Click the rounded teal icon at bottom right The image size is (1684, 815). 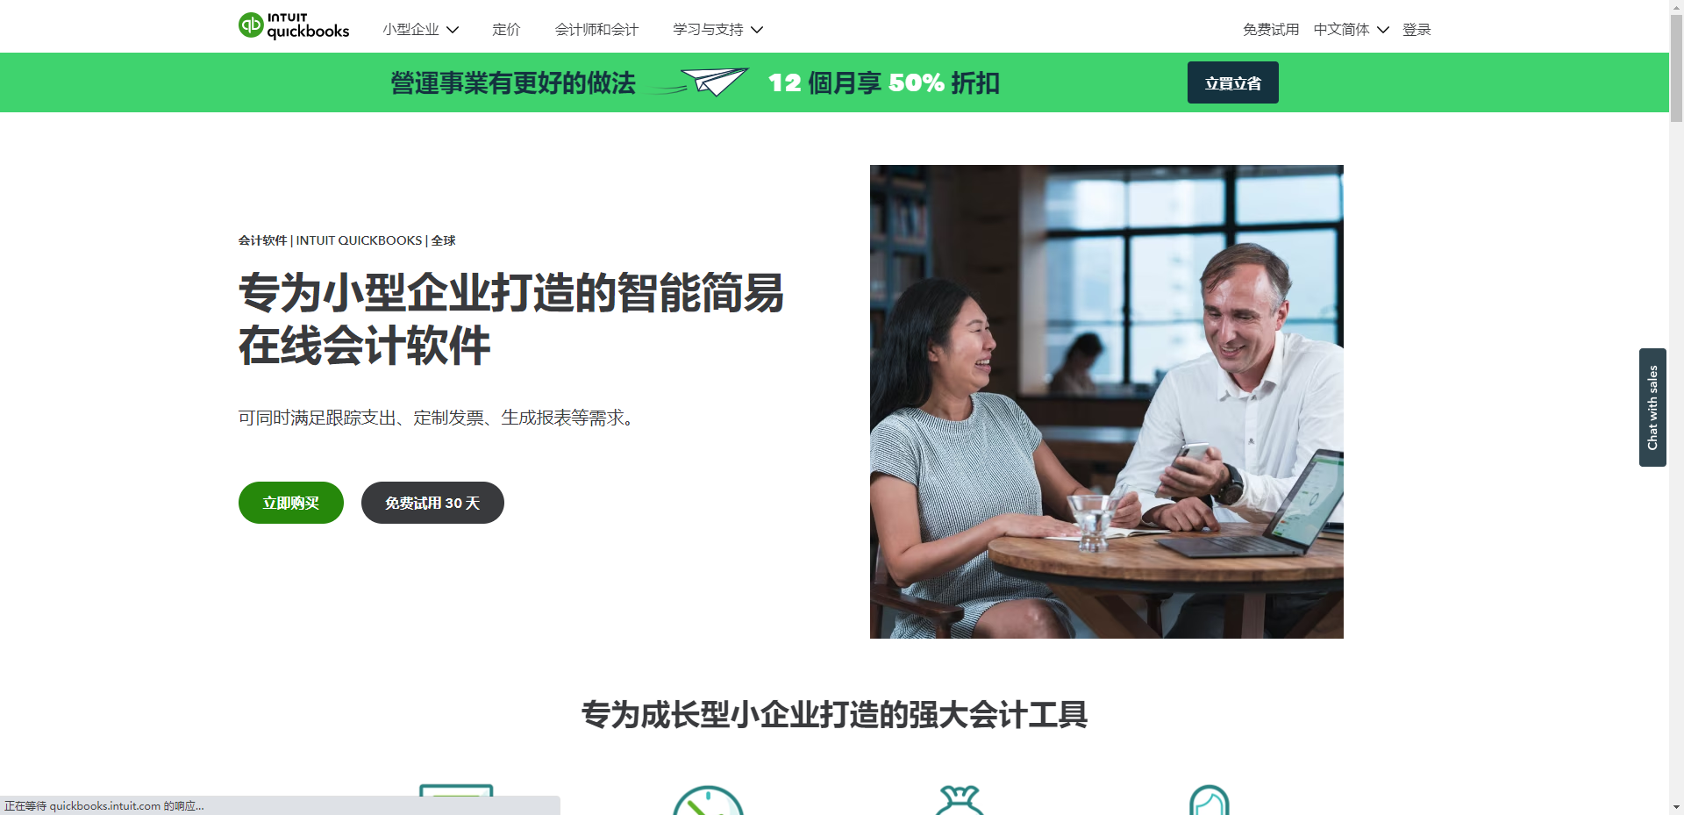(x=1209, y=800)
